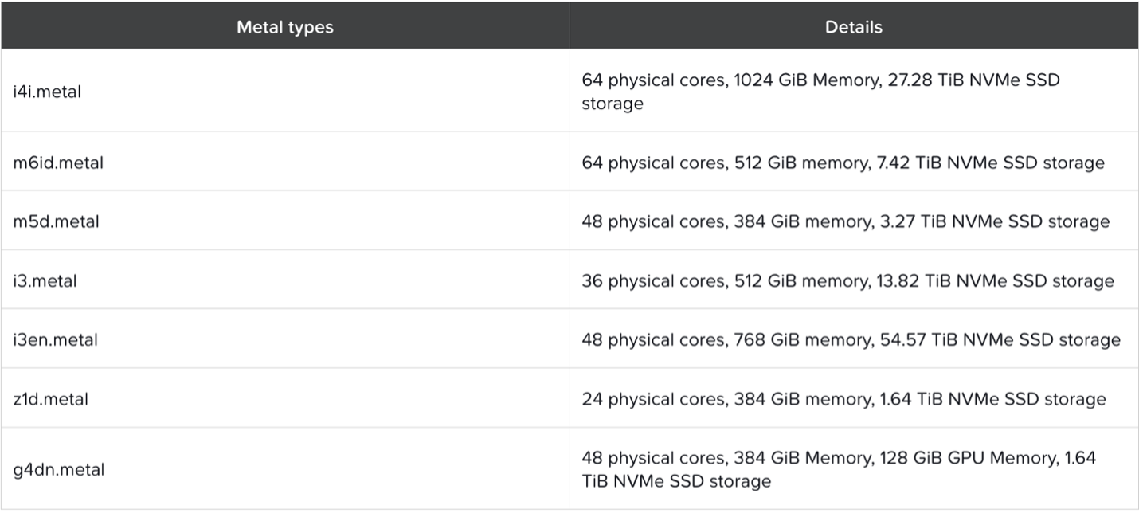1139x513 pixels.
Task: Click details with 7.42 TiB NVMe storage
Action: [843, 163]
